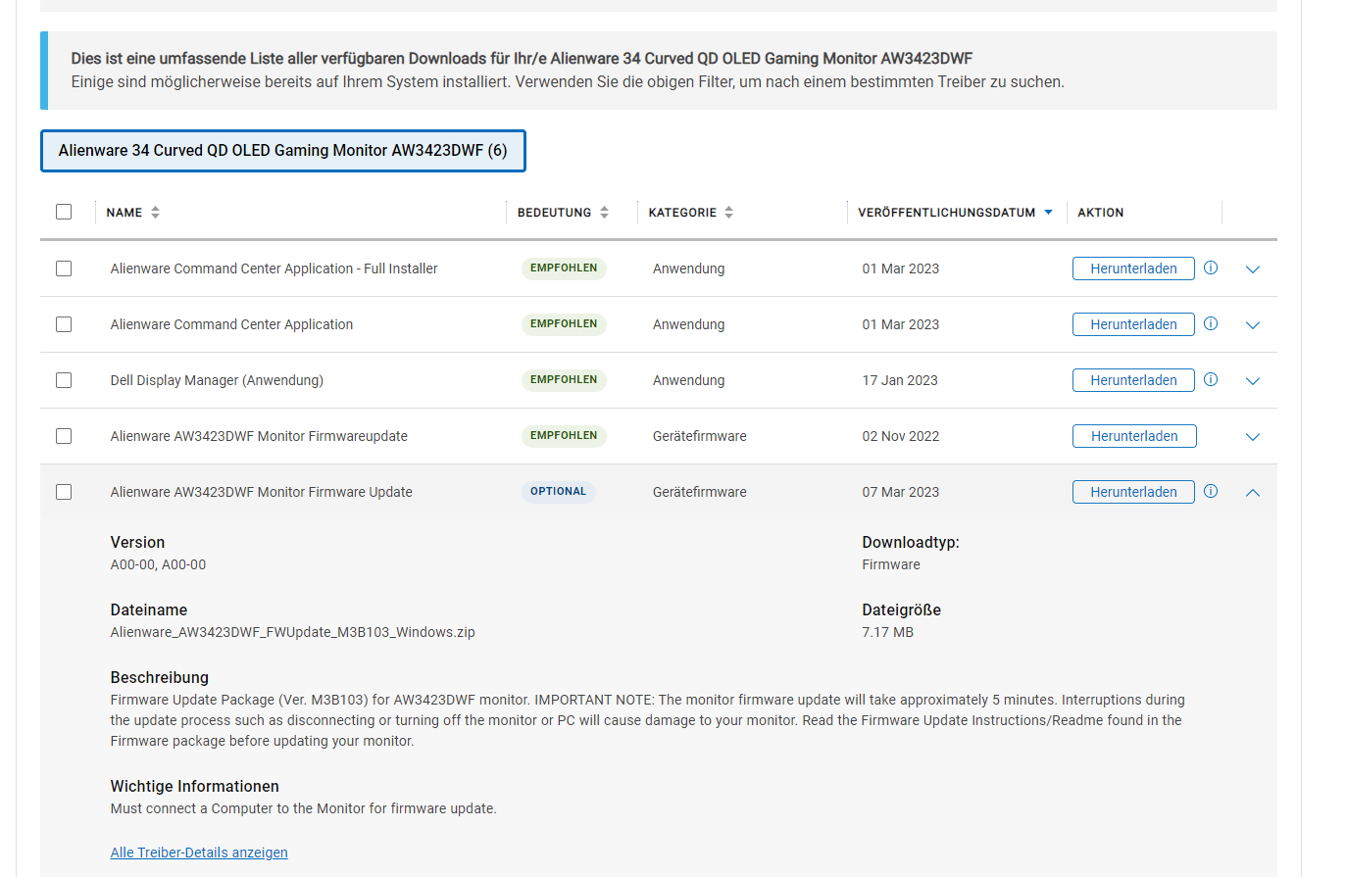Download Dell Display Manager (Anwendung)

(x=1133, y=380)
